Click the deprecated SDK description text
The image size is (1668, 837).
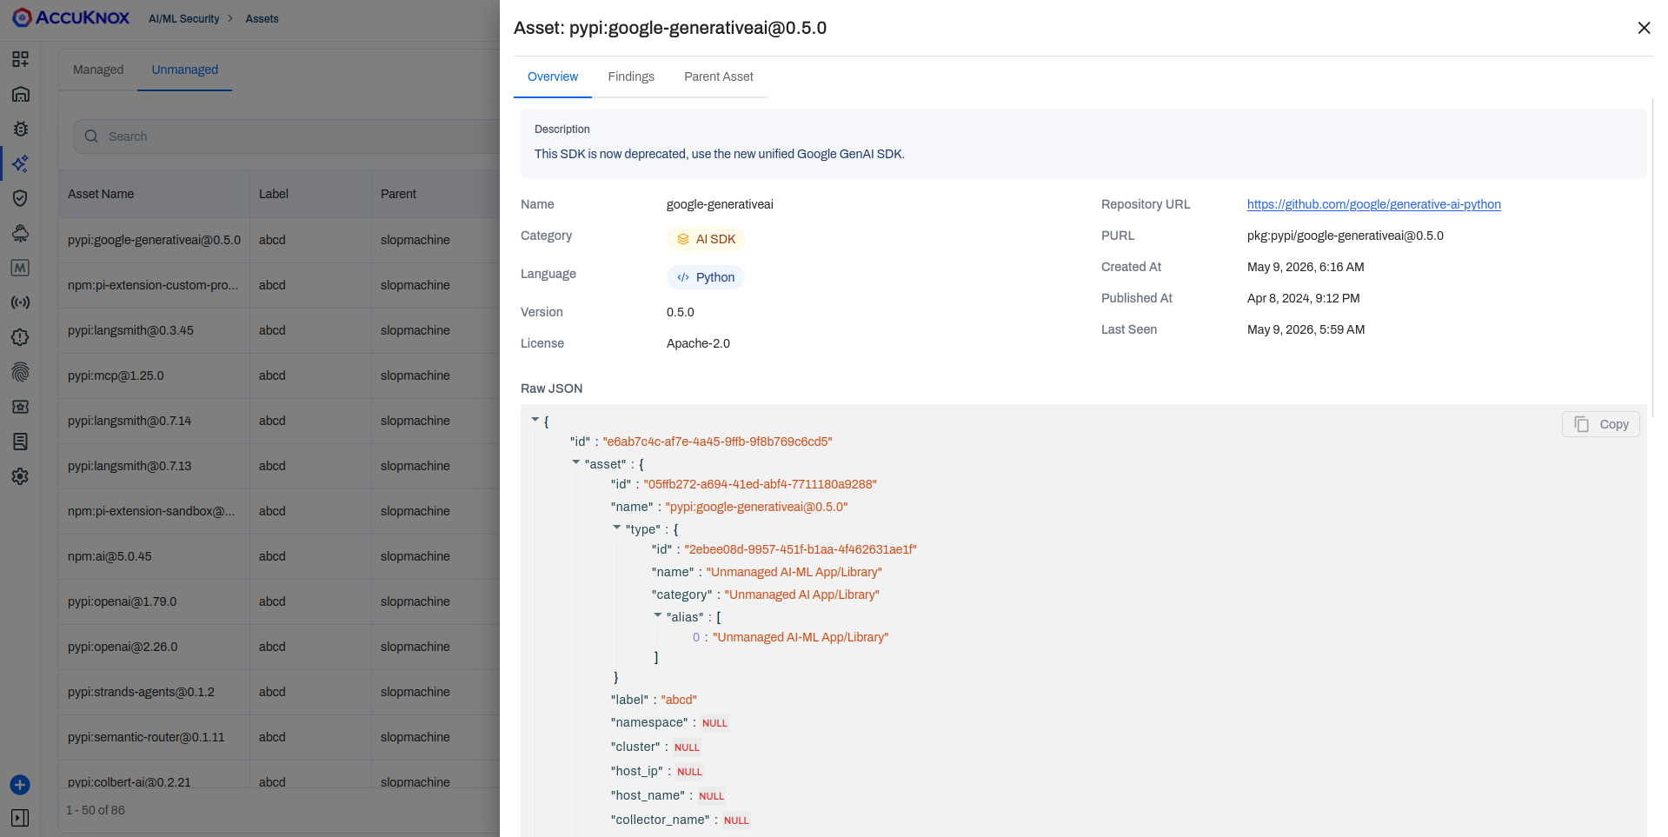click(719, 154)
